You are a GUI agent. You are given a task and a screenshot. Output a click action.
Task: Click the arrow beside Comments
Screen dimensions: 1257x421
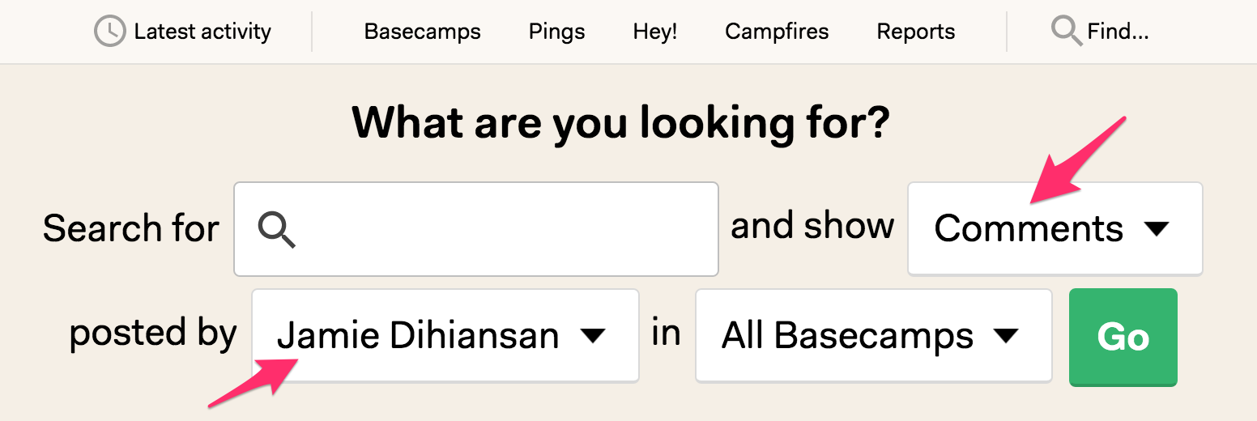[x=1156, y=229]
